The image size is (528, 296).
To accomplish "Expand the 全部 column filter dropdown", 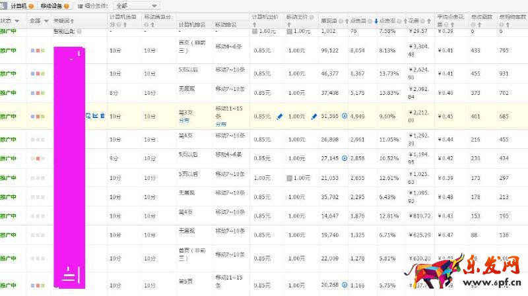I will tap(46, 21).
